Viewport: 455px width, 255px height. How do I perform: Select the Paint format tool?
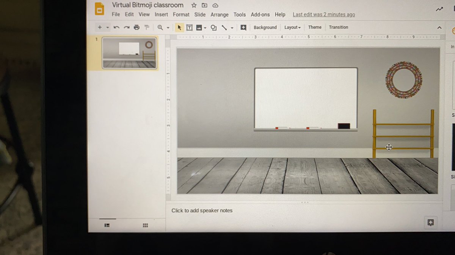point(147,27)
